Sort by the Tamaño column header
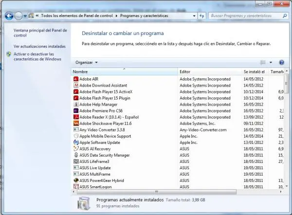 pos(276,72)
